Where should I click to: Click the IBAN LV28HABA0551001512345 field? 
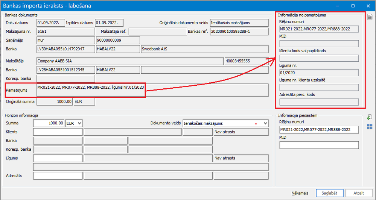coord(66,70)
